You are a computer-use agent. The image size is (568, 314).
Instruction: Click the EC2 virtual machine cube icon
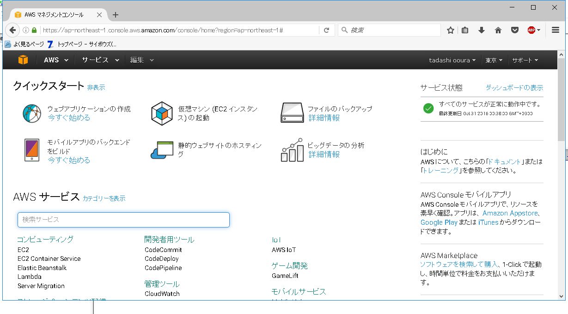[x=162, y=113]
